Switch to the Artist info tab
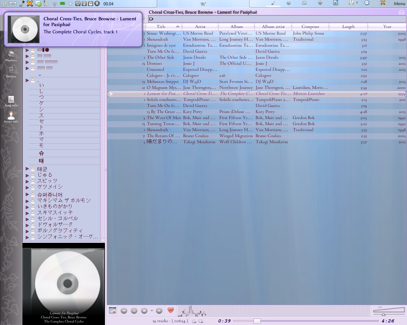 (11, 117)
